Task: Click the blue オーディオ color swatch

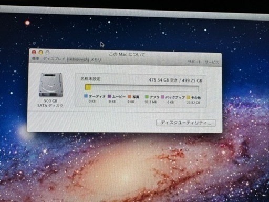Action: [86, 96]
